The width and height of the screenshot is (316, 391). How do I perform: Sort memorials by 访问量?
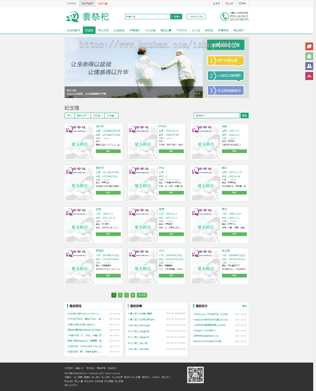pos(98,115)
